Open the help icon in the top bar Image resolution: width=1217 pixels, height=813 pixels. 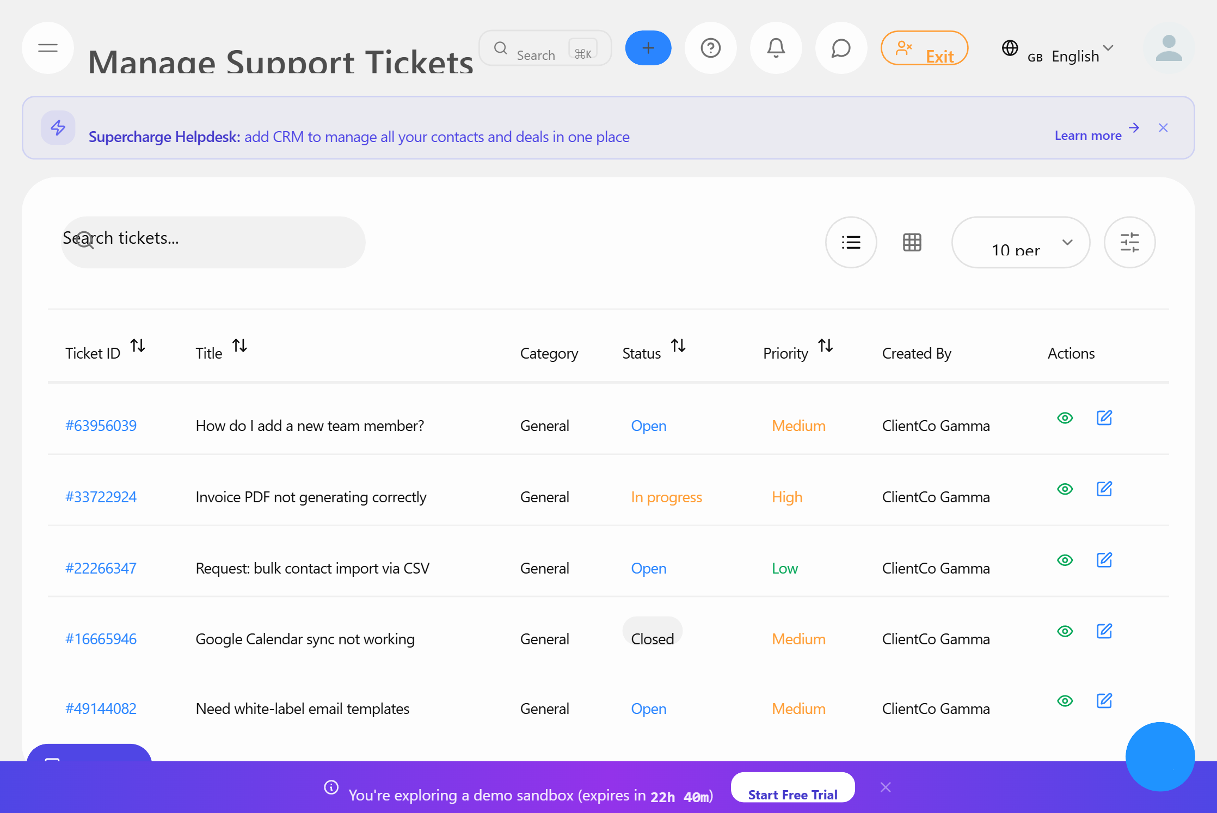pyautogui.click(x=711, y=48)
